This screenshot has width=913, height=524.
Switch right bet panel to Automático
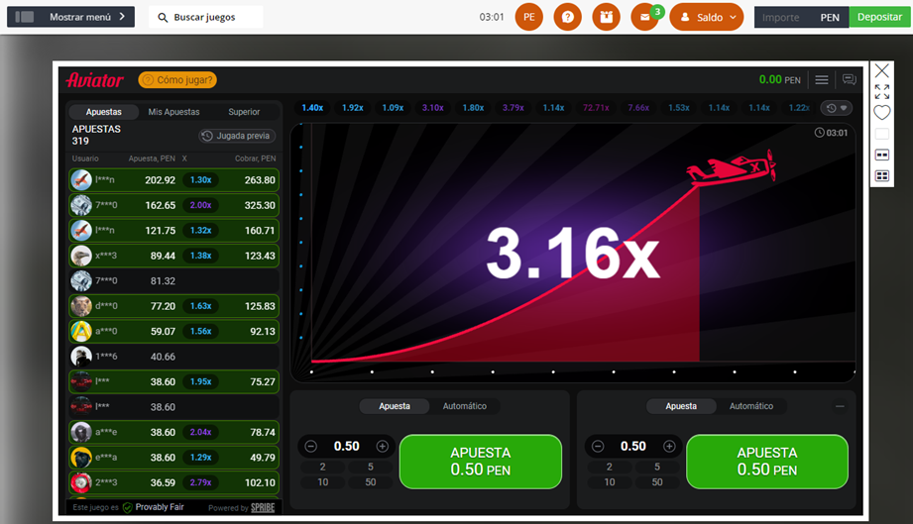[x=750, y=406]
